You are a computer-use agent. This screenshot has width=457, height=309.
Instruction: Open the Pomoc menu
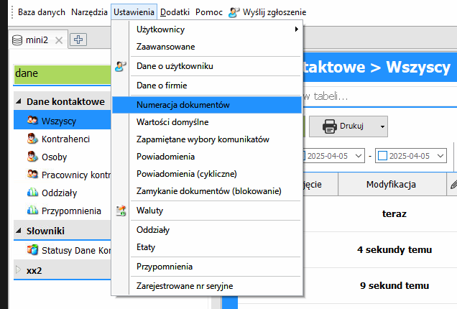click(209, 12)
